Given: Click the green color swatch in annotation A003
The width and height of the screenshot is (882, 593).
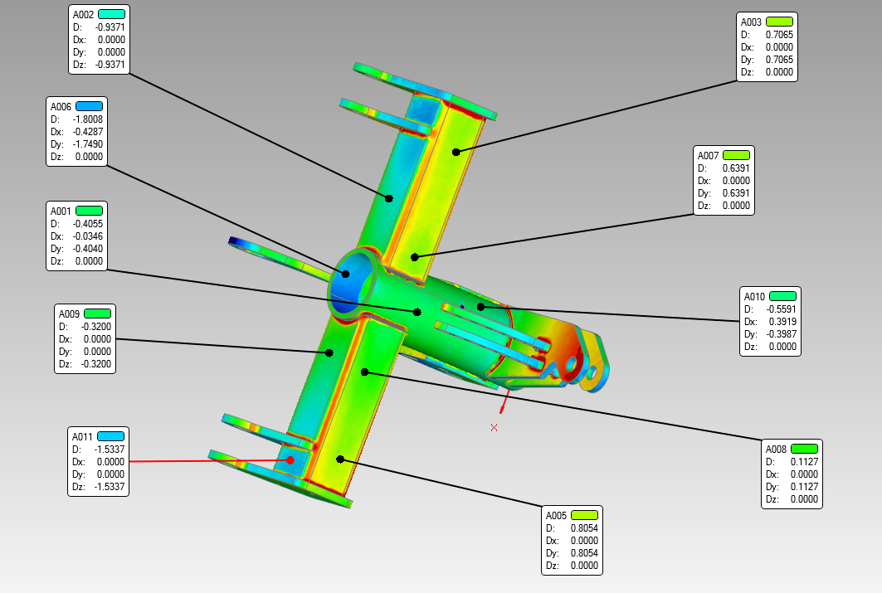Looking at the screenshot, I should [780, 22].
